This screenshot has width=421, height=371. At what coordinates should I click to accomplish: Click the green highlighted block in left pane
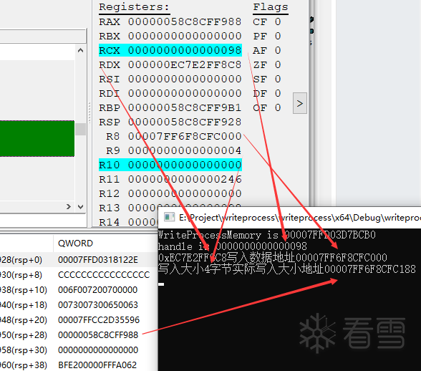pyautogui.click(x=37, y=138)
